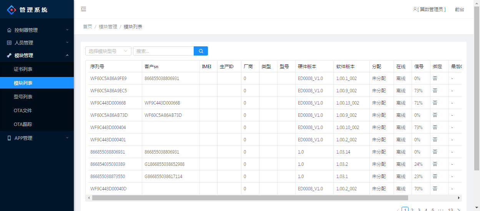
Task: Click the wrench icon beside 模块管理
Action: (9, 55)
